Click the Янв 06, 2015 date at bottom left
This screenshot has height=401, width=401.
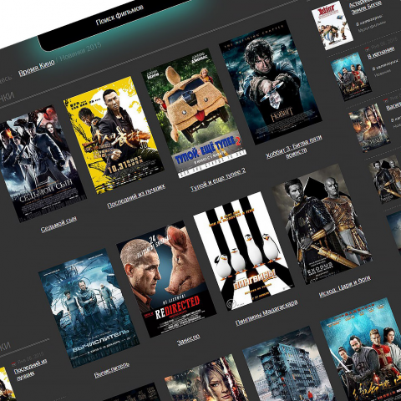click(x=31, y=358)
